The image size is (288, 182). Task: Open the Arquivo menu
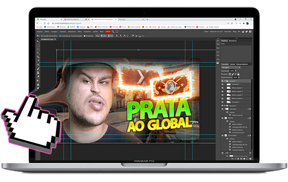pos(40,31)
